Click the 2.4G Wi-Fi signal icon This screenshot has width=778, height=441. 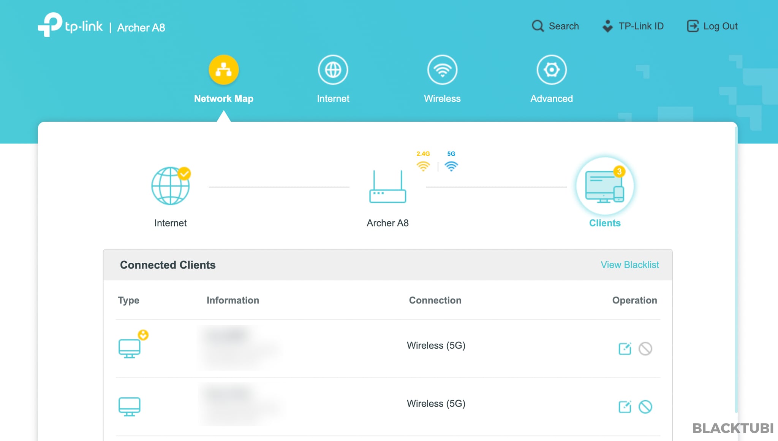[x=423, y=166]
